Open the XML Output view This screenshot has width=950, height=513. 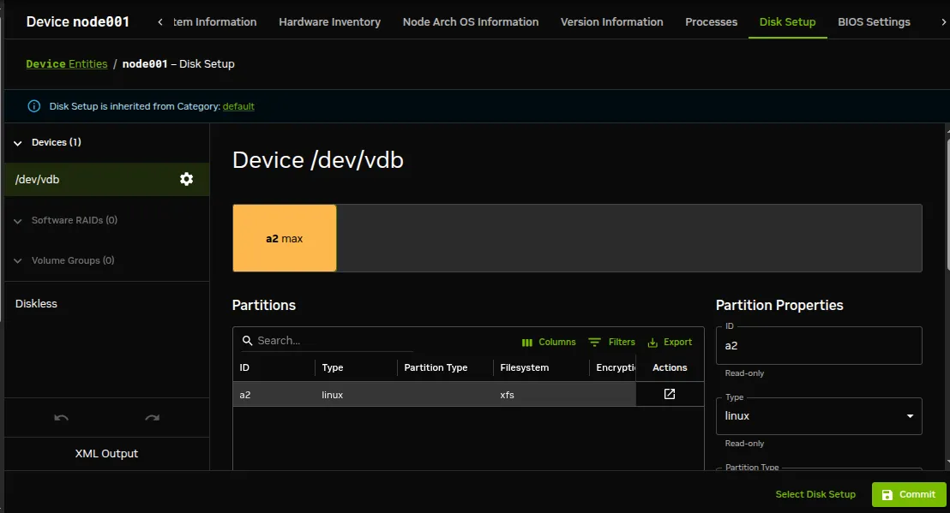106,453
